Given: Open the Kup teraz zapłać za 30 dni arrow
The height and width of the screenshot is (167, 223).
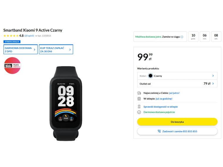Looking at the screenshot, I should tap(70, 50).
